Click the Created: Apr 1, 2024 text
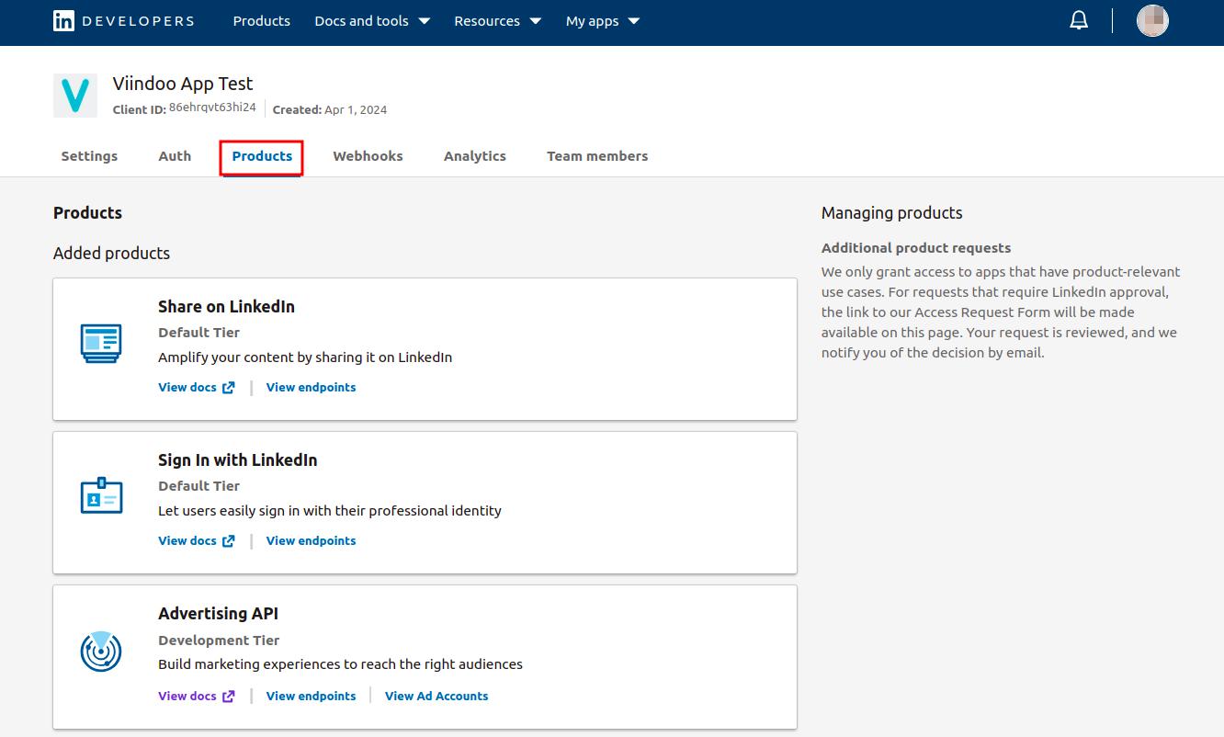 [x=330, y=109]
